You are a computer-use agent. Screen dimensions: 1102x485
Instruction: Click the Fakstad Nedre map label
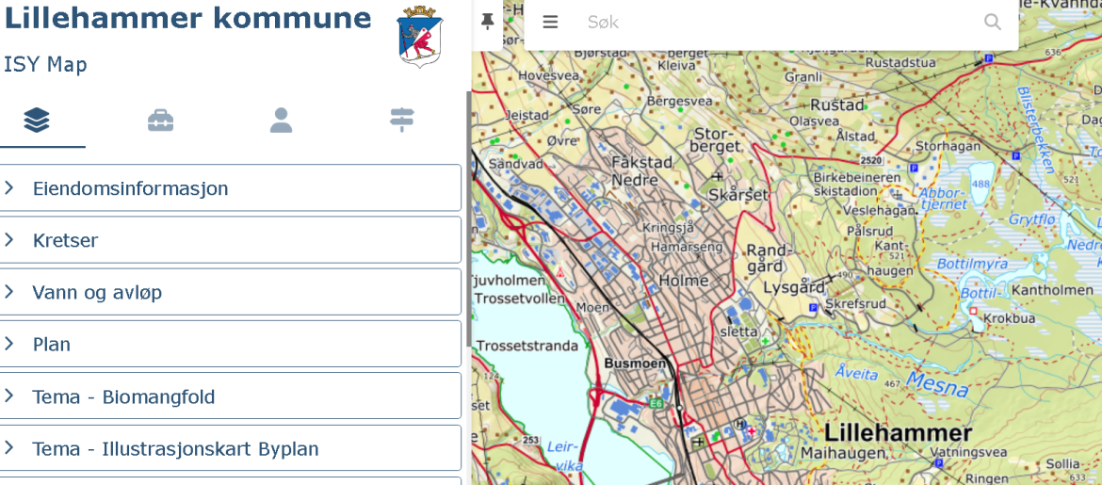click(641, 170)
